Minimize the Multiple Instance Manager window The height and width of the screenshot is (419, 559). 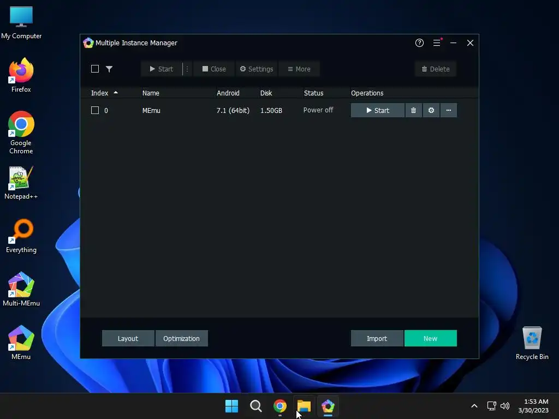(x=453, y=43)
